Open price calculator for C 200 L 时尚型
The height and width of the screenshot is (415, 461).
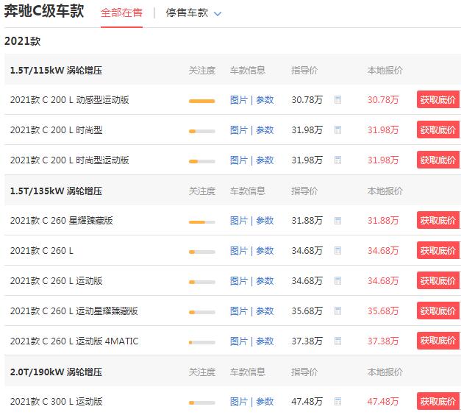coord(337,130)
